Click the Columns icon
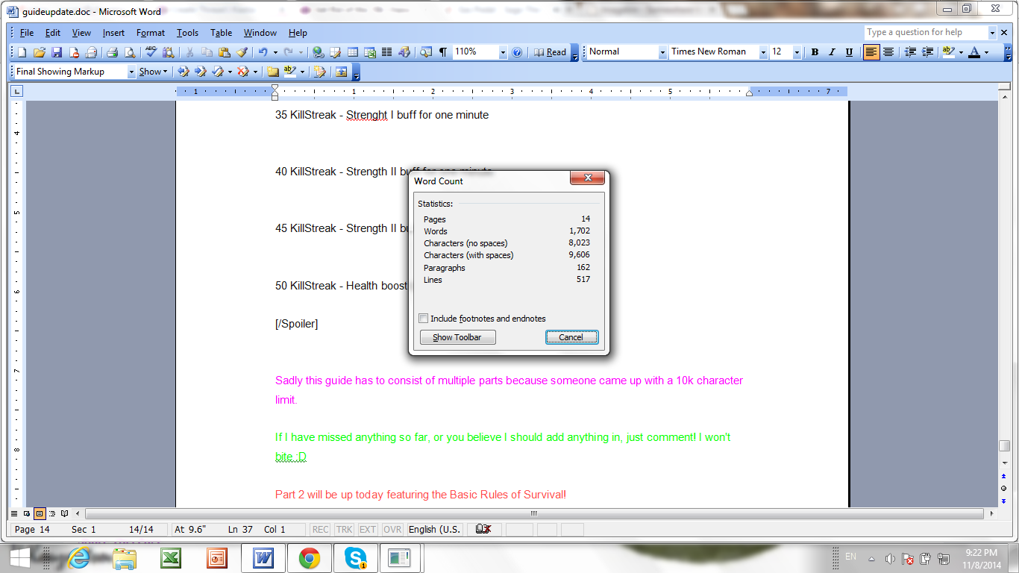The width and height of the screenshot is (1019, 573). pyautogui.click(x=386, y=52)
